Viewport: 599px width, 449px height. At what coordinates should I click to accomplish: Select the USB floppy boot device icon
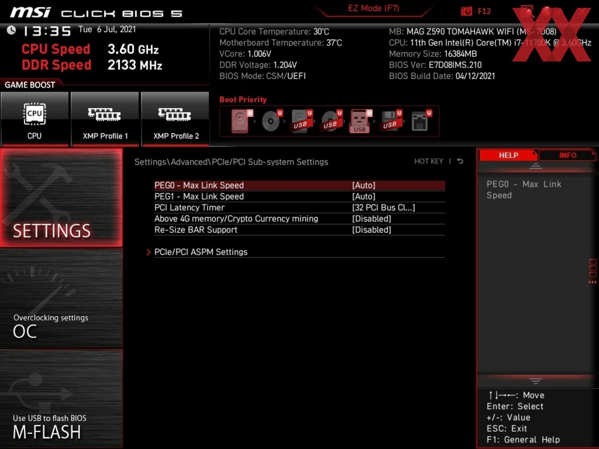pos(391,121)
